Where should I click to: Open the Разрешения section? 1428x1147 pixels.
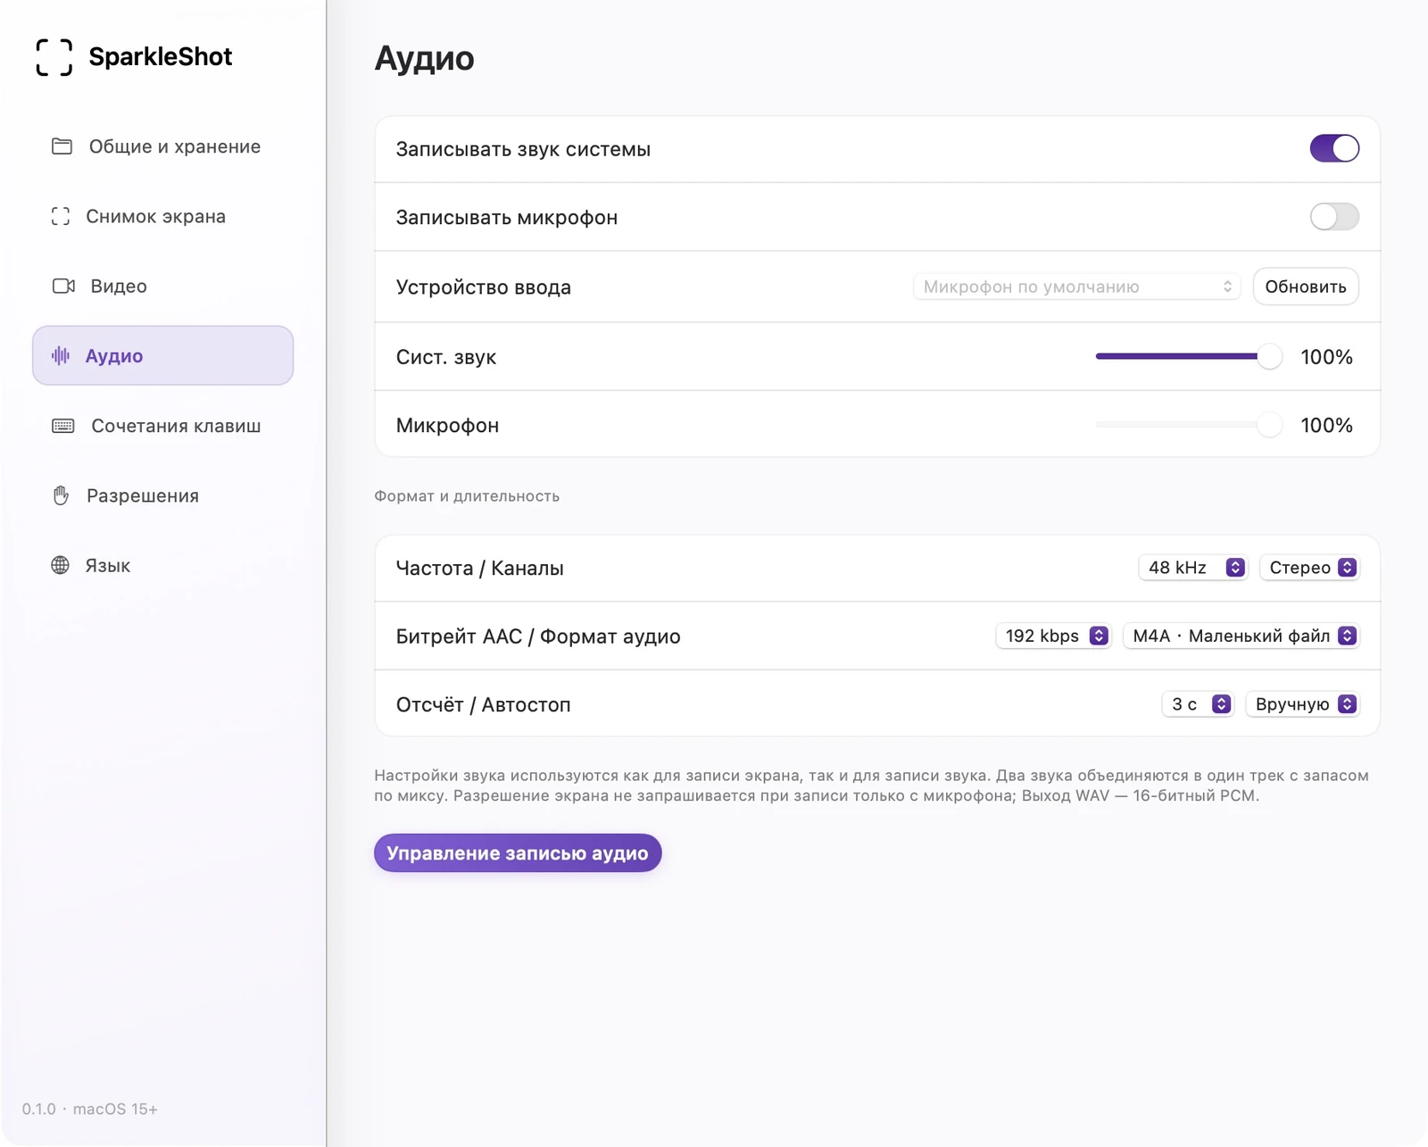tap(162, 495)
